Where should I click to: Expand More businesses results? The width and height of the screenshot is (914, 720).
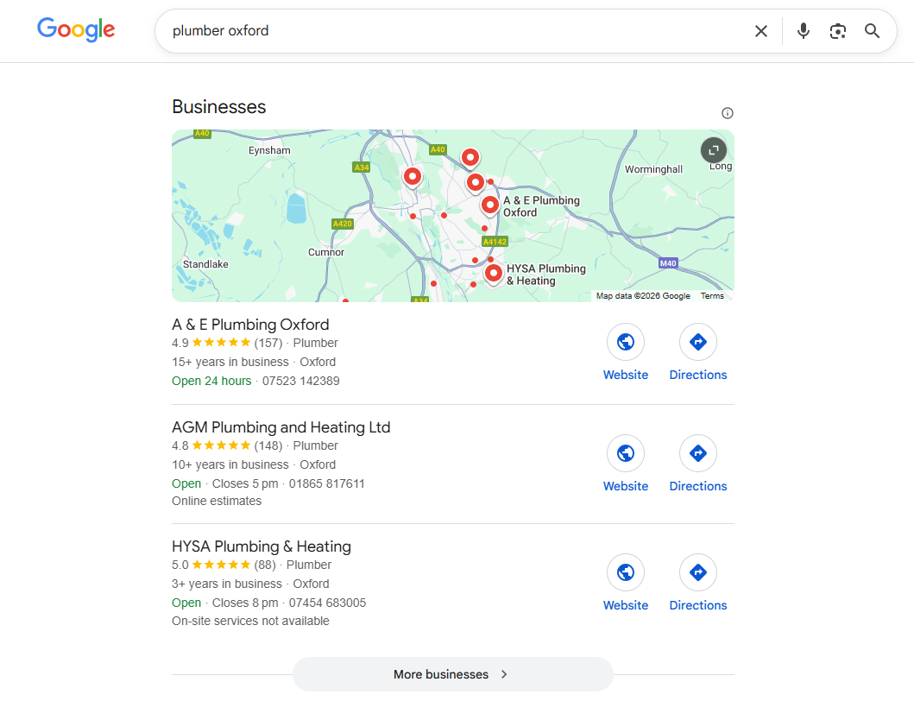(452, 674)
